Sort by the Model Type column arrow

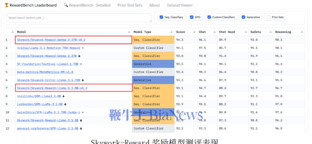point(172,32)
